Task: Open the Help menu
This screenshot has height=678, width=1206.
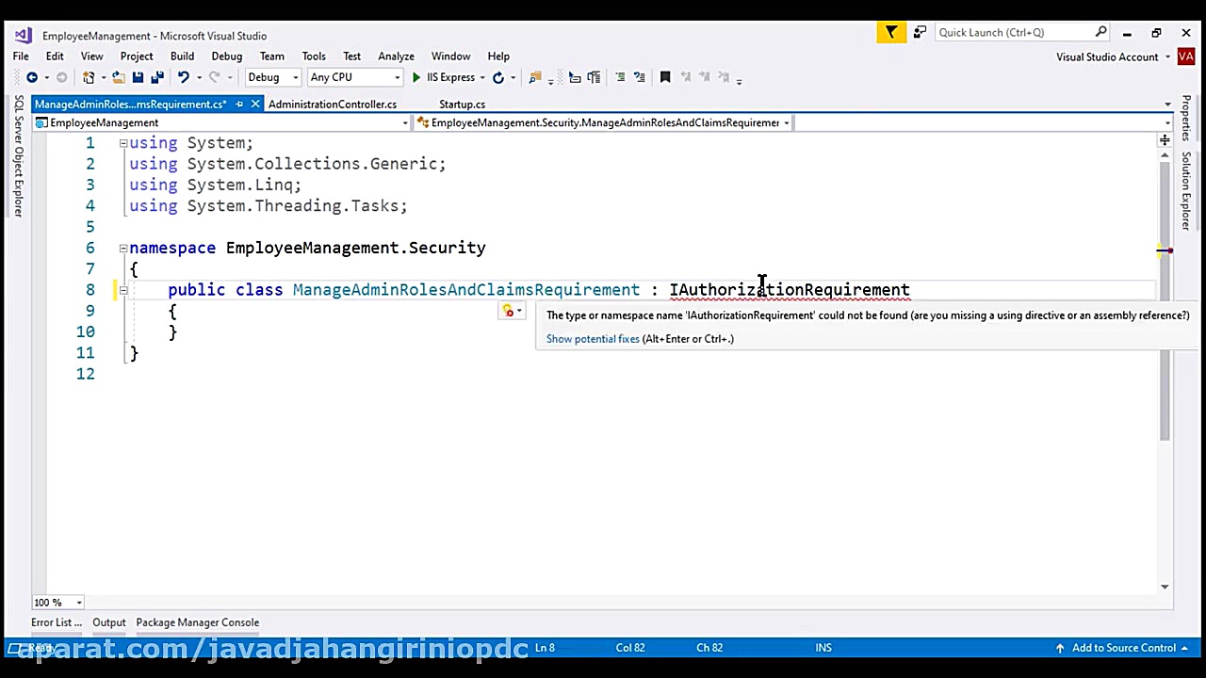Action: coord(498,56)
